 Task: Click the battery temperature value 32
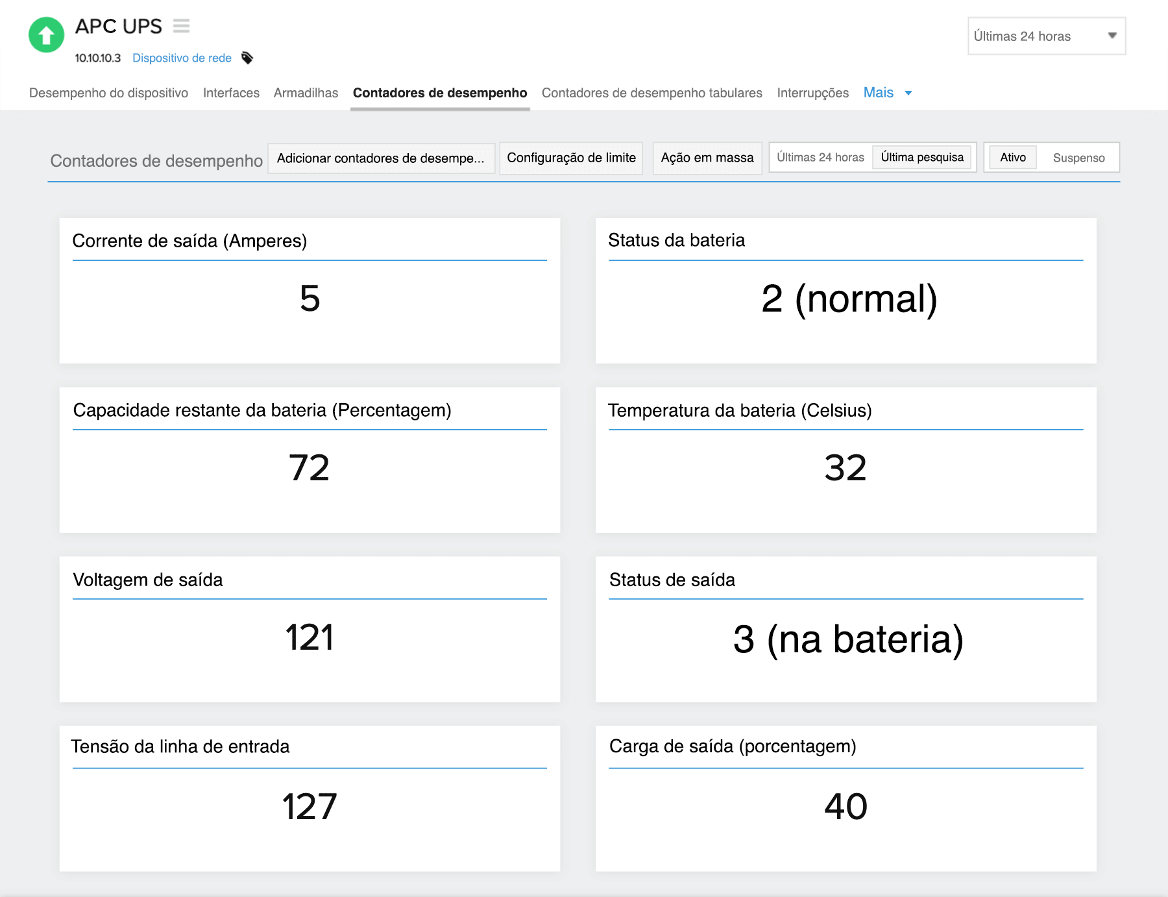point(846,468)
